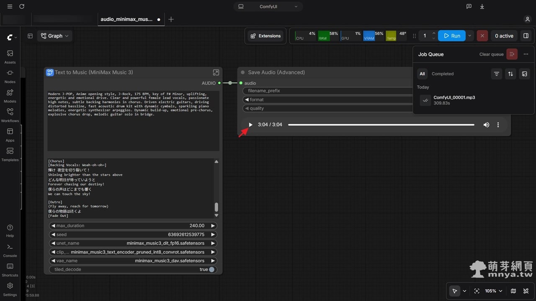Open the Assets sidebar panel

click(x=10, y=57)
